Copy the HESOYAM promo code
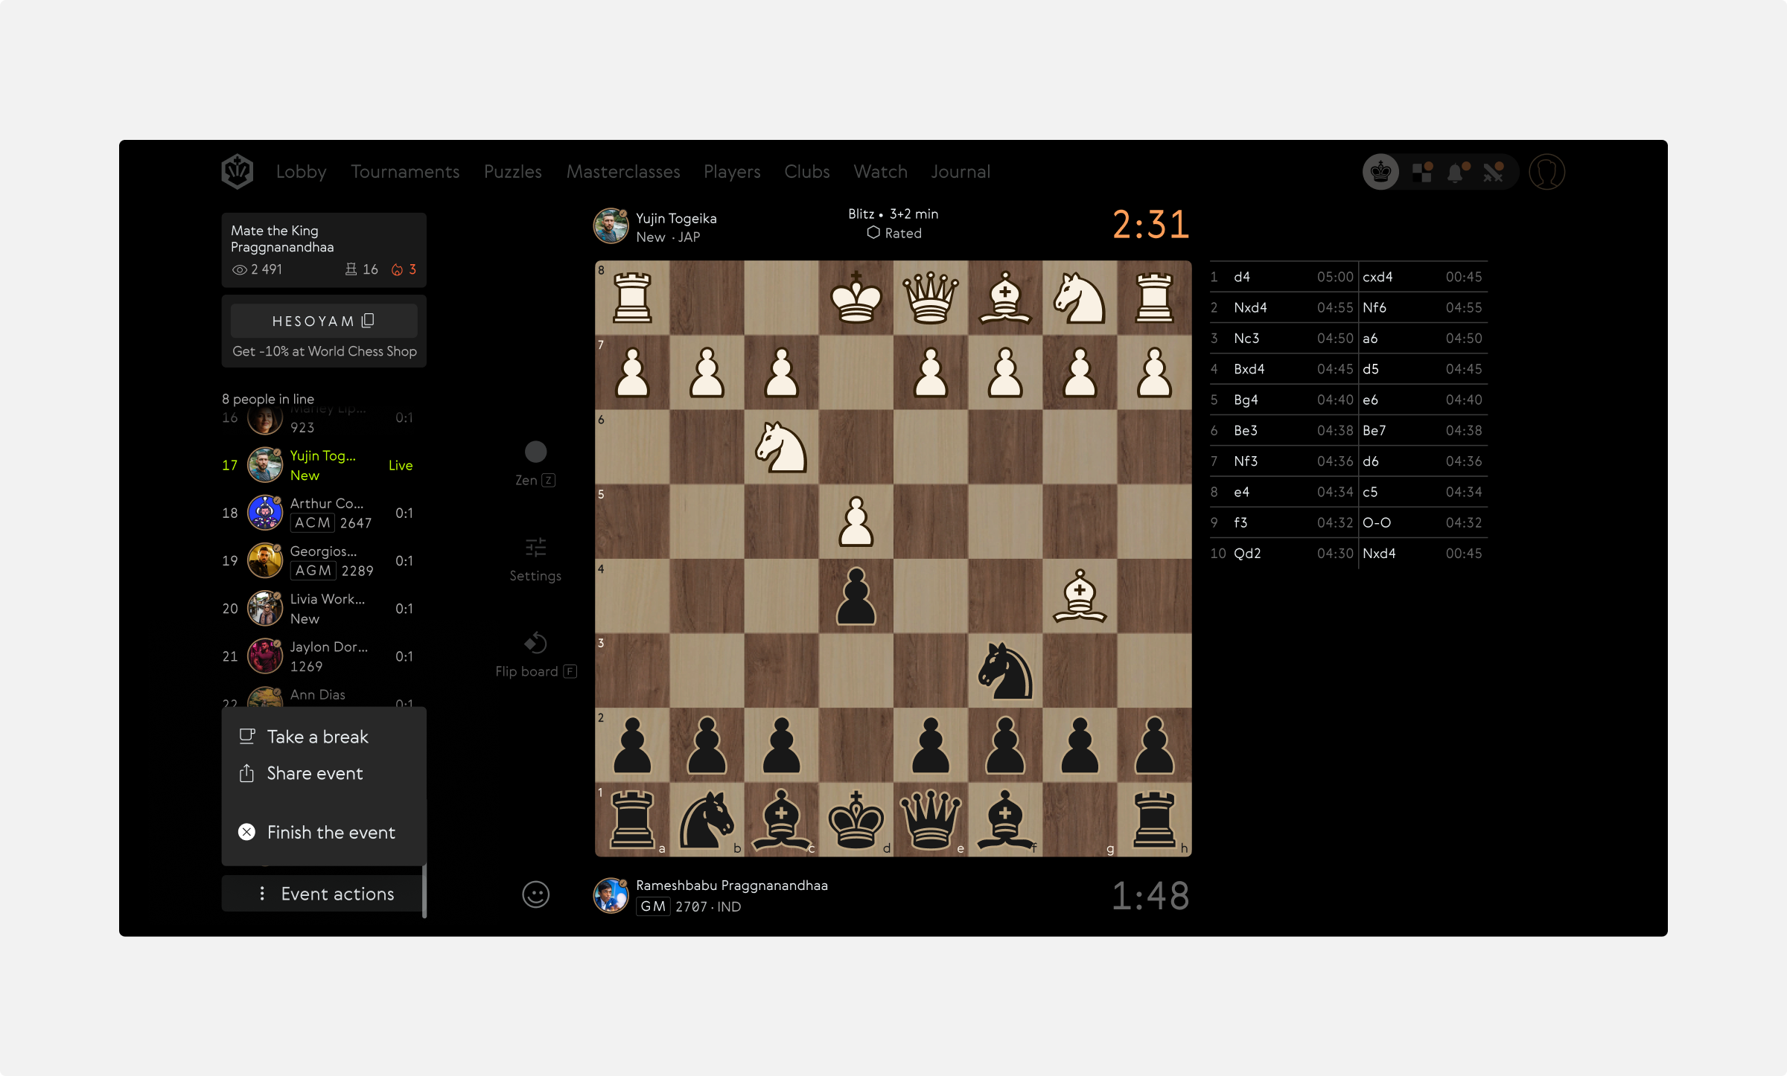The image size is (1787, 1076). 368,321
